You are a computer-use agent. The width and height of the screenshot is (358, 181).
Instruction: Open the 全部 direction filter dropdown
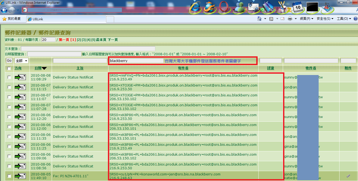point(21,61)
